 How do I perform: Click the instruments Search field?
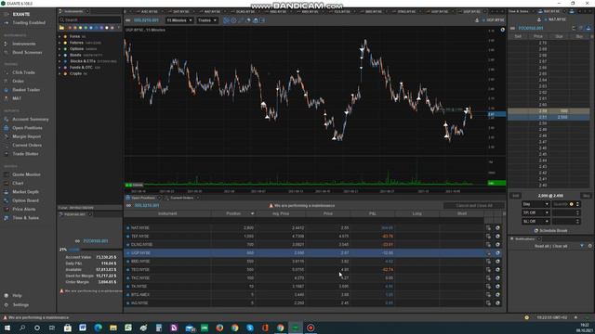[89, 19]
